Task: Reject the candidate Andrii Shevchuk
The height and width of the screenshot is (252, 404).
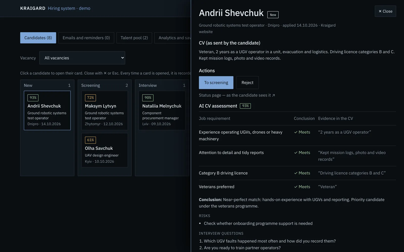Action: (x=247, y=83)
